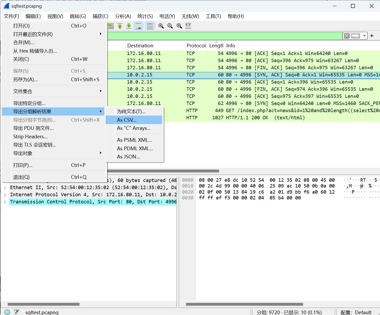380x315 pixels.
Task: Click the go to last packet icon
Action: pos(129,26)
